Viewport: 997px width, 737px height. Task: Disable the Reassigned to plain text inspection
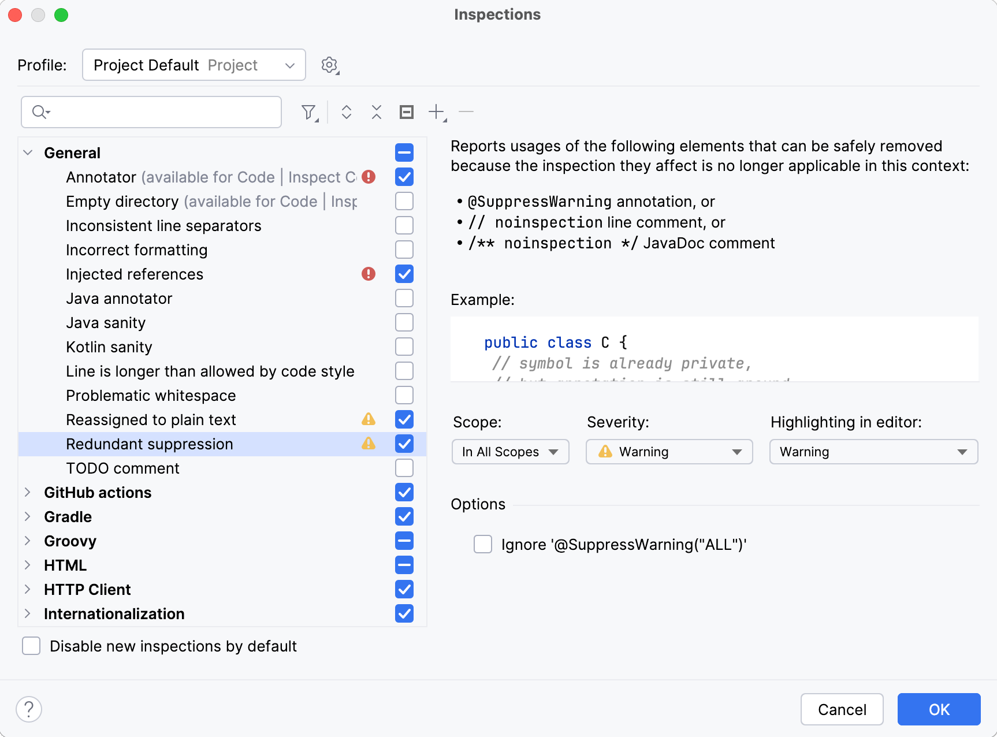click(x=404, y=419)
